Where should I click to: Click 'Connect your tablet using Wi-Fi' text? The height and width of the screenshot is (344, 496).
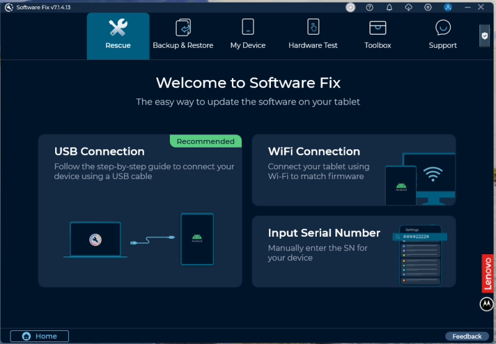(319, 171)
